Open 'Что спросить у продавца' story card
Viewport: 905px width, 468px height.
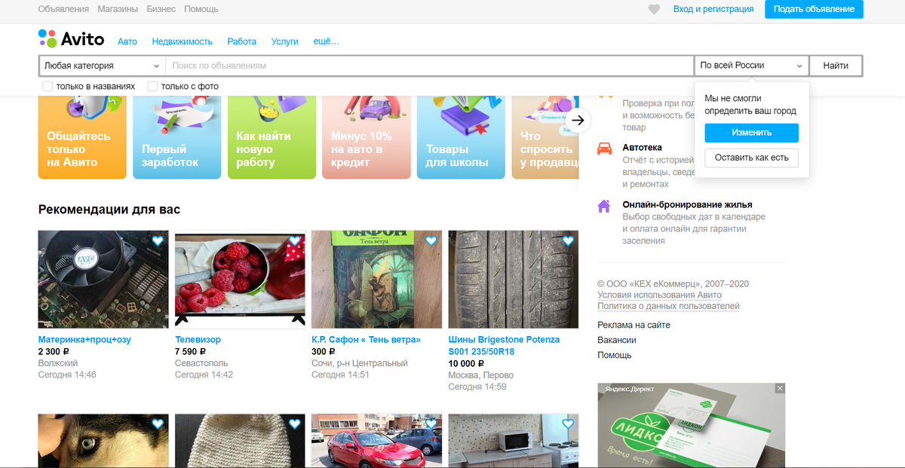[x=545, y=136]
